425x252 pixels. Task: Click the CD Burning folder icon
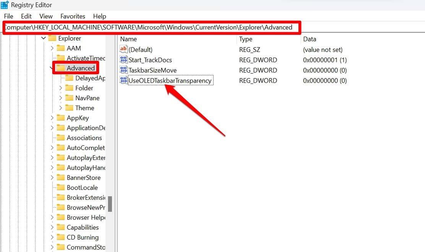[x=61, y=237]
